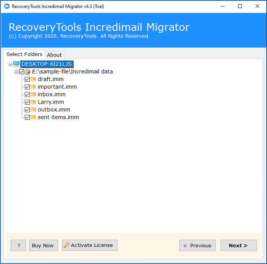The height and width of the screenshot is (264, 267).
Task: Click the envelope icon next to inbox.imm
Action: 33,95
